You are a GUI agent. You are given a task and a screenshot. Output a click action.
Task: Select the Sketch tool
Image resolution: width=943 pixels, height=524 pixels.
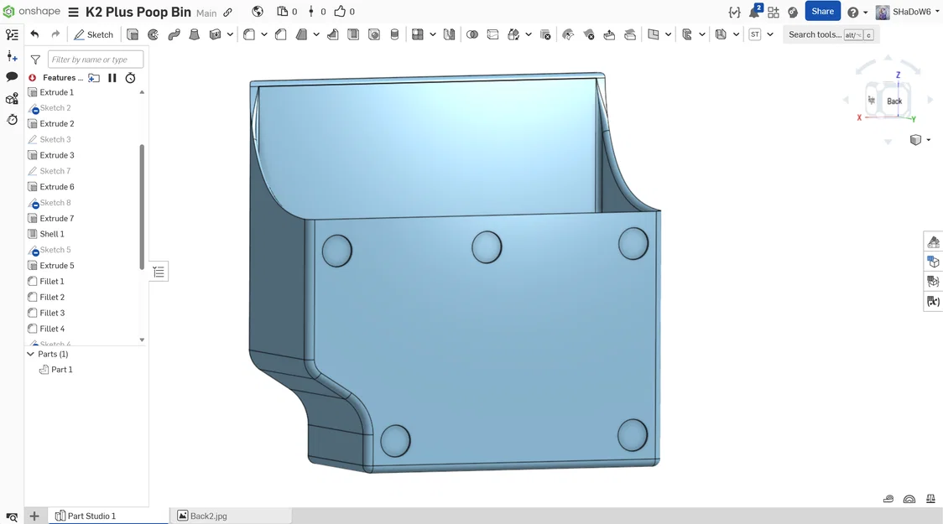(x=93, y=35)
